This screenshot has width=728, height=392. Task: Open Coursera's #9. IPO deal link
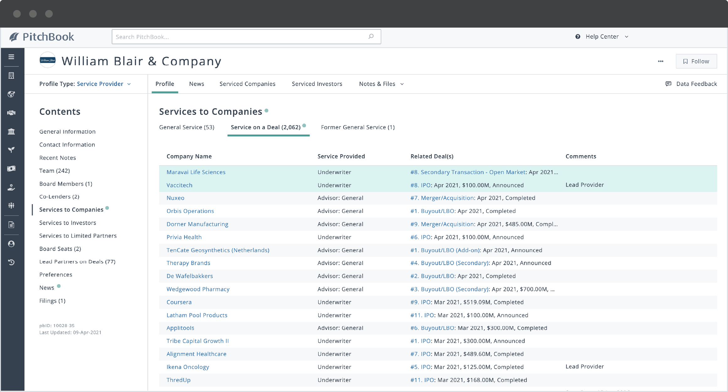pos(420,302)
